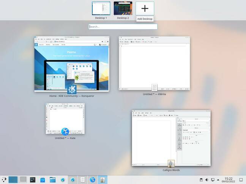Expand hidden system tray icons arrow
This screenshot has width=246, height=184.
point(218,180)
